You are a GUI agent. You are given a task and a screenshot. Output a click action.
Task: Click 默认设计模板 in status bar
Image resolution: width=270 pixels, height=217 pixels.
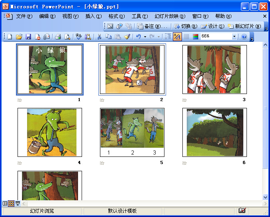click(122, 211)
